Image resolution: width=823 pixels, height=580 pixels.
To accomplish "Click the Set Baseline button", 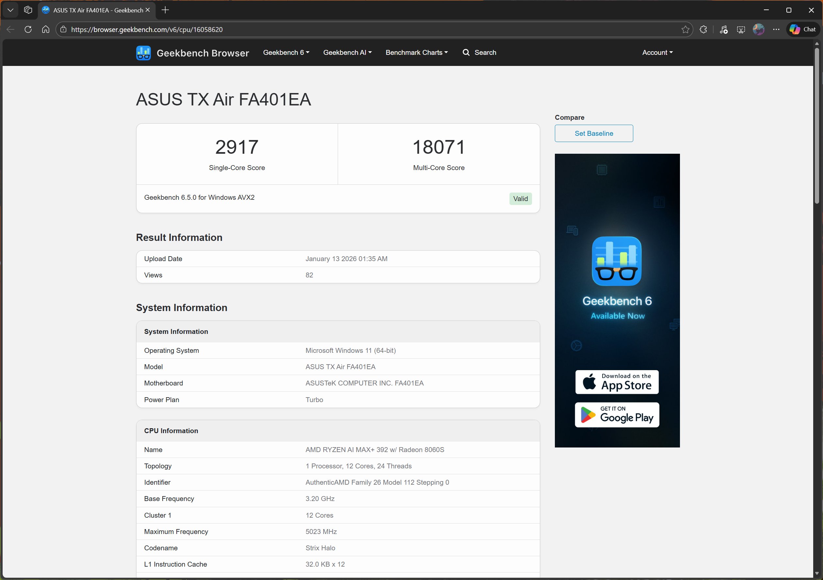I will tap(594, 133).
